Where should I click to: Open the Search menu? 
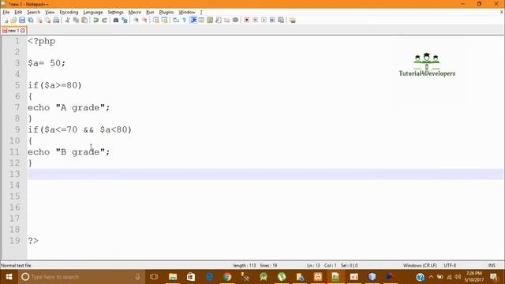click(x=33, y=13)
